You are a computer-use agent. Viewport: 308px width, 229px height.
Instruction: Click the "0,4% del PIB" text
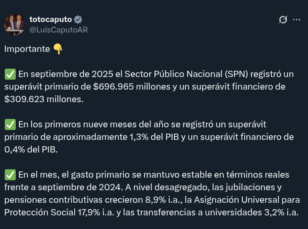point(30,149)
